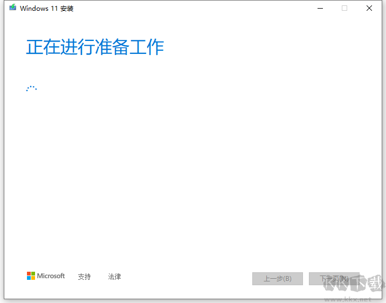
Task: Click the 正在进行准备工作 heading
Action: 95,47
